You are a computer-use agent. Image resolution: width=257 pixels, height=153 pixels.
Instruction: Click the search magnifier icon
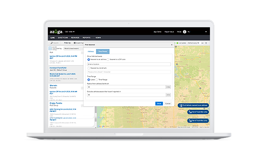[52, 43]
